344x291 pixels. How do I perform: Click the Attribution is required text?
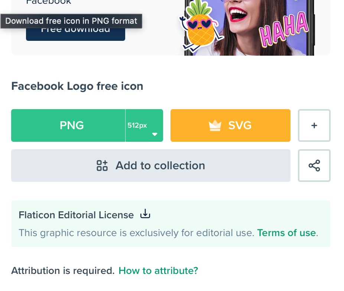point(63,271)
